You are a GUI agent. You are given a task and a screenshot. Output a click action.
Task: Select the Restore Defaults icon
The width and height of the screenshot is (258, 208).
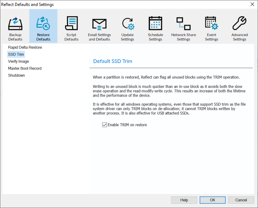click(43, 23)
